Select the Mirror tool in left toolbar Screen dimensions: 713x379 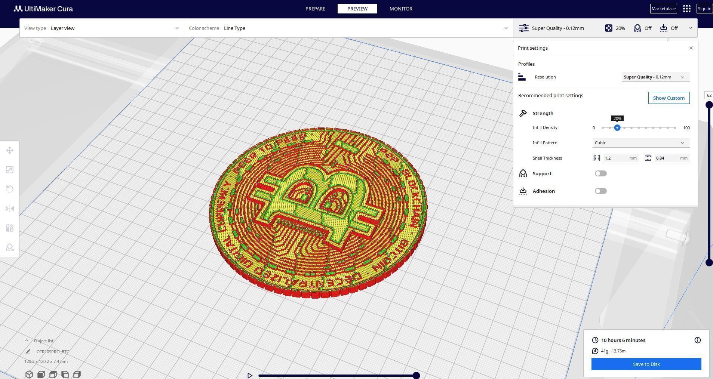point(10,209)
